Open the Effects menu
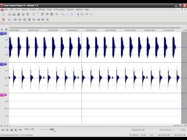The width and height of the screenshot is (187, 140). point(42,9)
